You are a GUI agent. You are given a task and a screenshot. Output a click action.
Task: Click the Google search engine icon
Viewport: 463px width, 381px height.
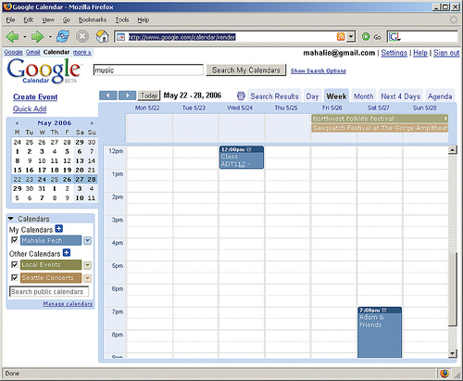(394, 37)
